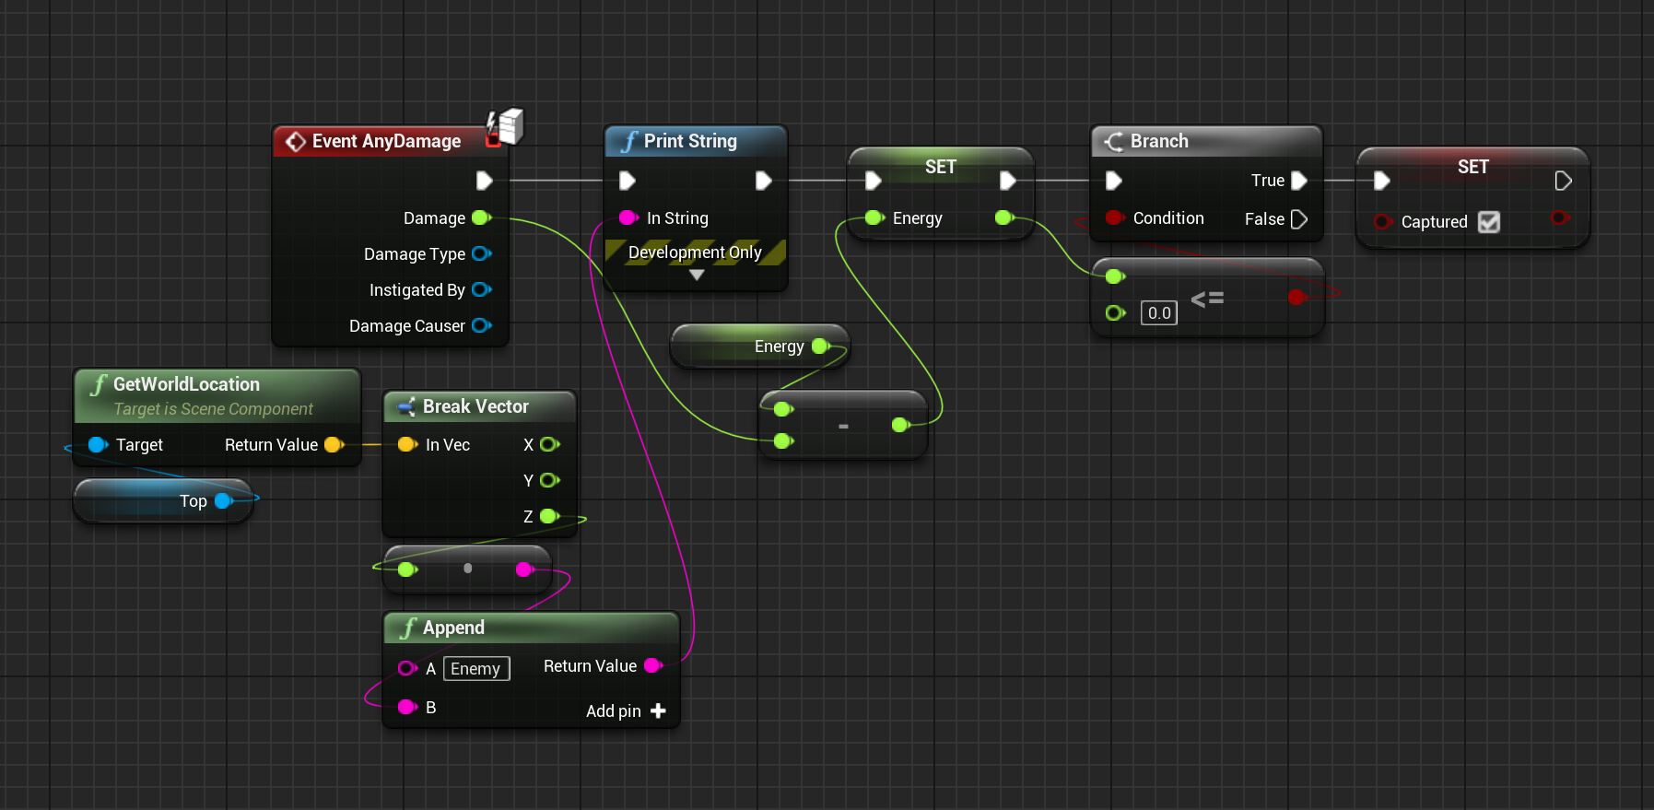Select the Break Vector node title

pos(475,406)
